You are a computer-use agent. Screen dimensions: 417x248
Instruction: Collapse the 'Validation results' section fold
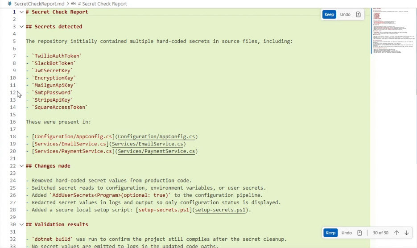coord(21,224)
